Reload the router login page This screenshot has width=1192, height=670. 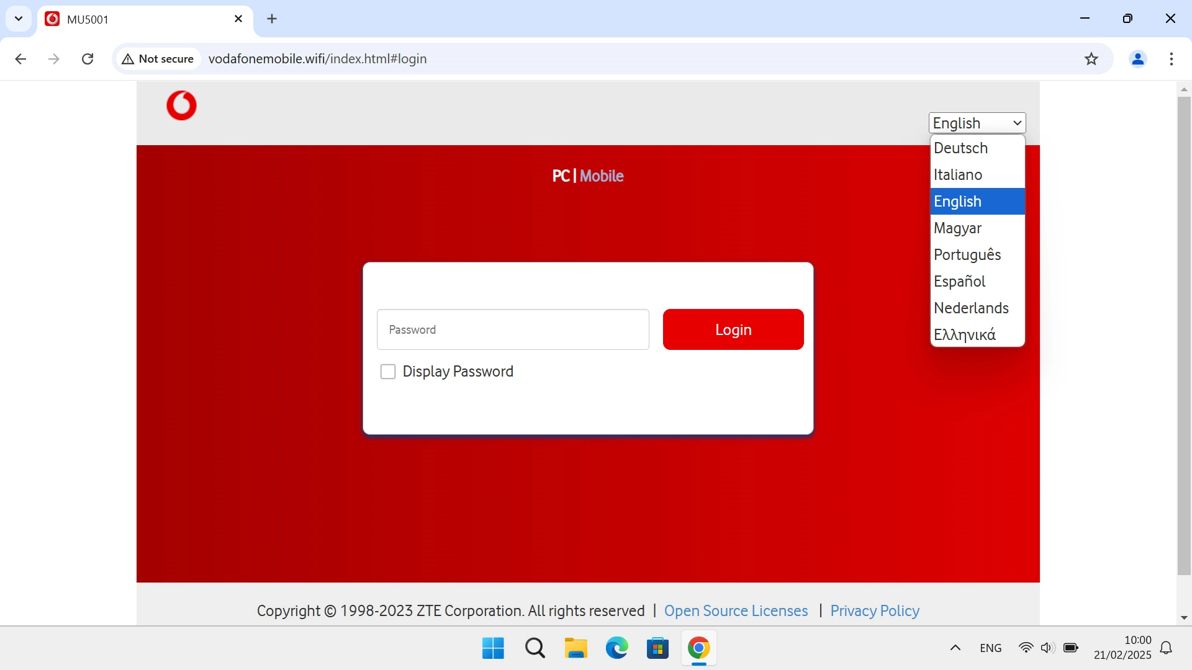(88, 59)
